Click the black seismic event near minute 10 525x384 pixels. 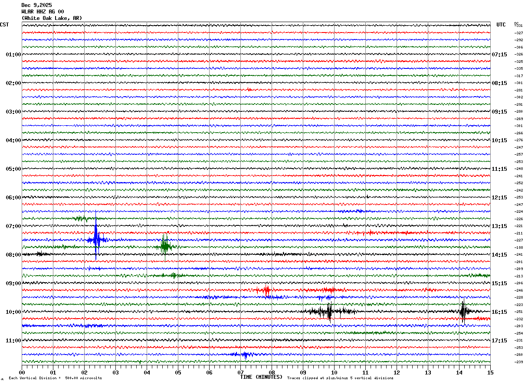tap(328, 311)
